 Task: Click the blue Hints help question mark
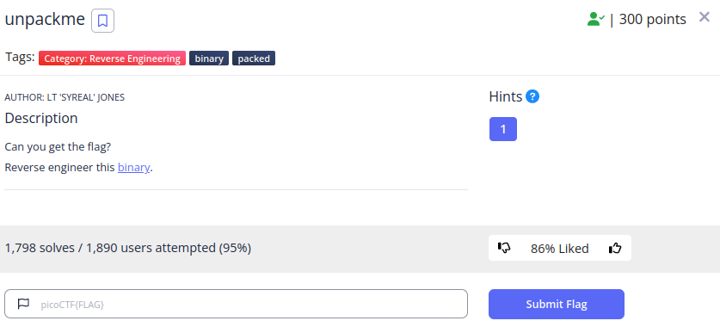click(x=532, y=97)
